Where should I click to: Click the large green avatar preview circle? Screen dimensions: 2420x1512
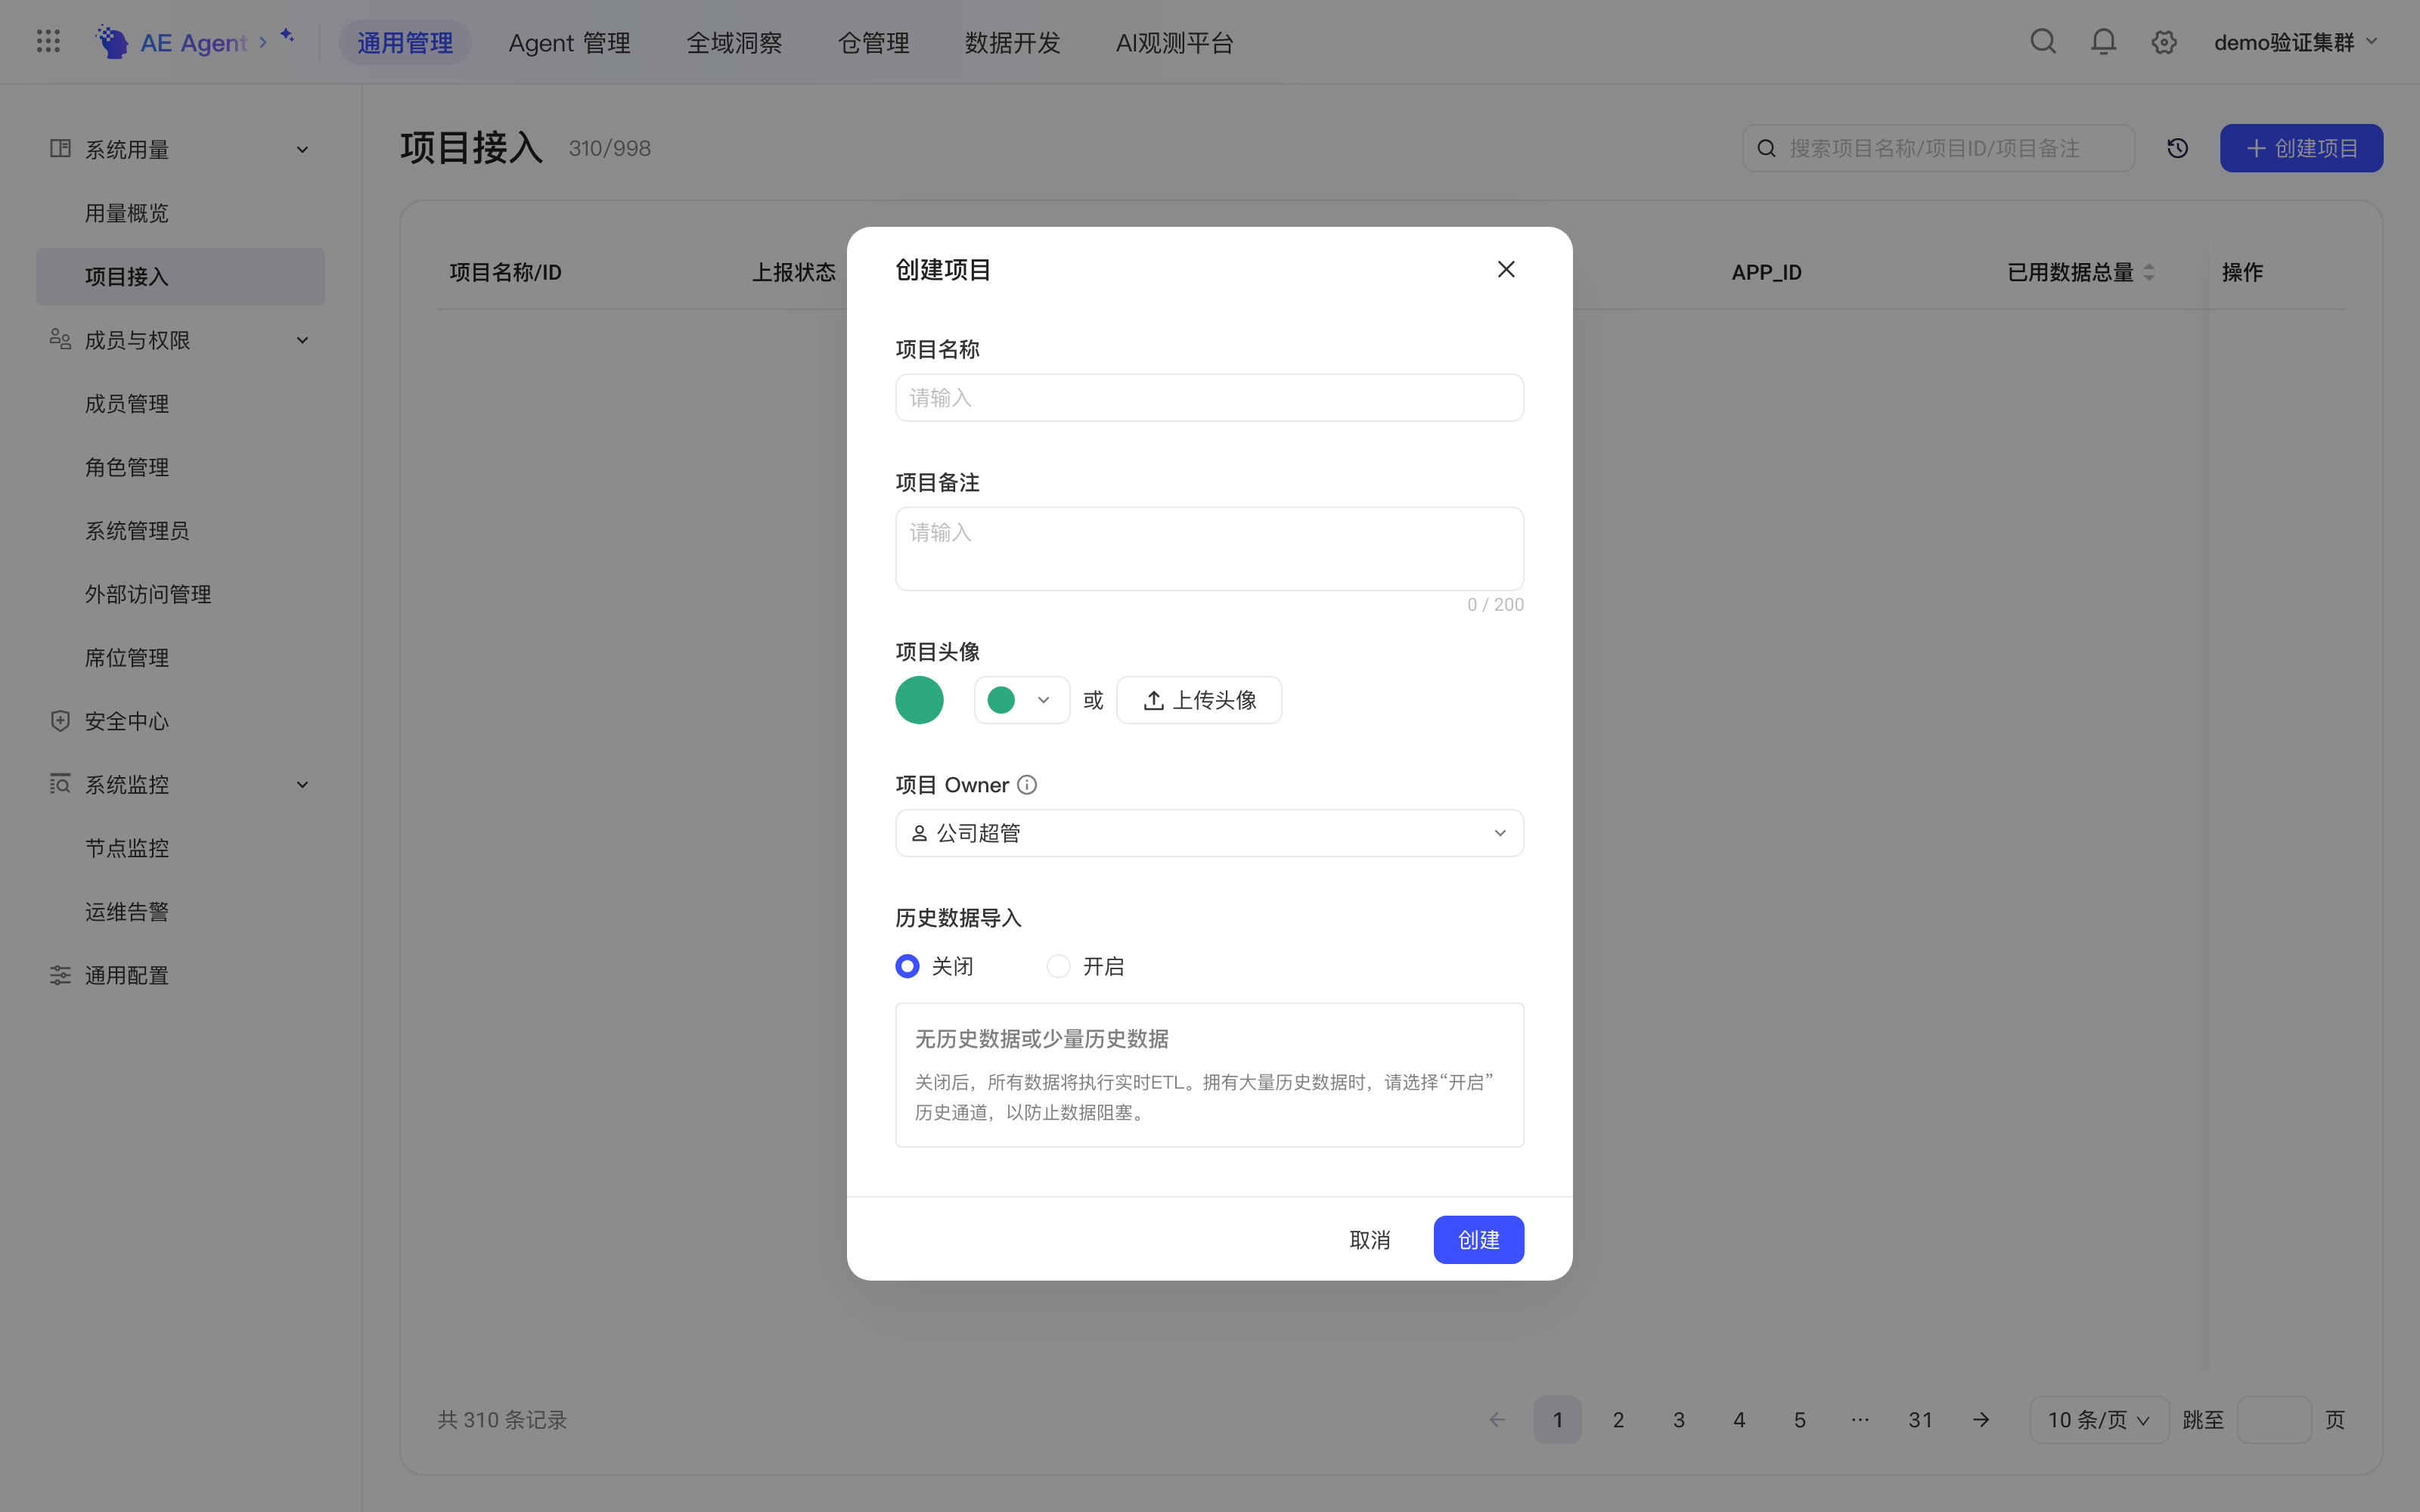pyautogui.click(x=919, y=700)
